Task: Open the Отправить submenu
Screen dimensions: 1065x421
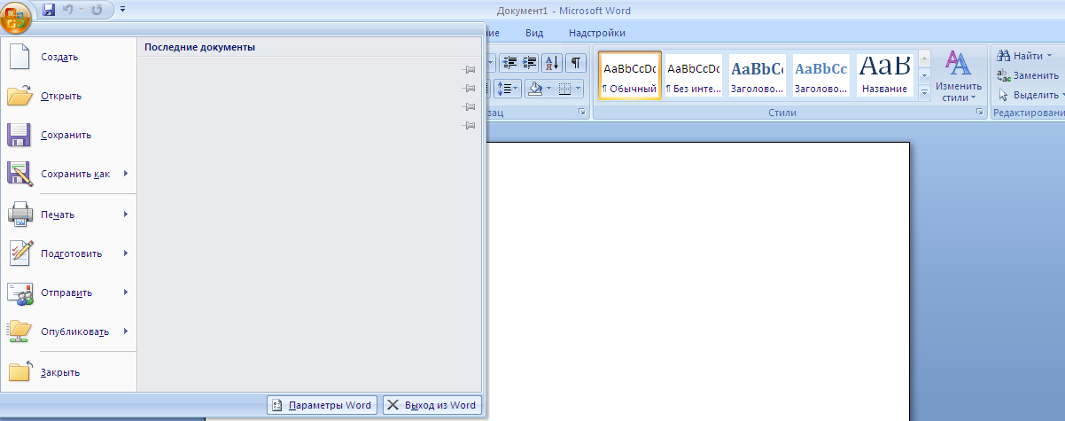Action: point(69,292)
